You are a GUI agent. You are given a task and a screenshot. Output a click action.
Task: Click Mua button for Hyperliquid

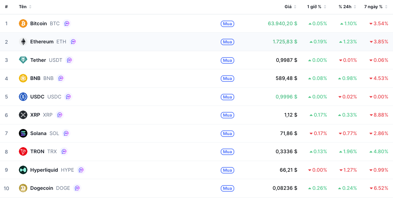pos(227,170)
